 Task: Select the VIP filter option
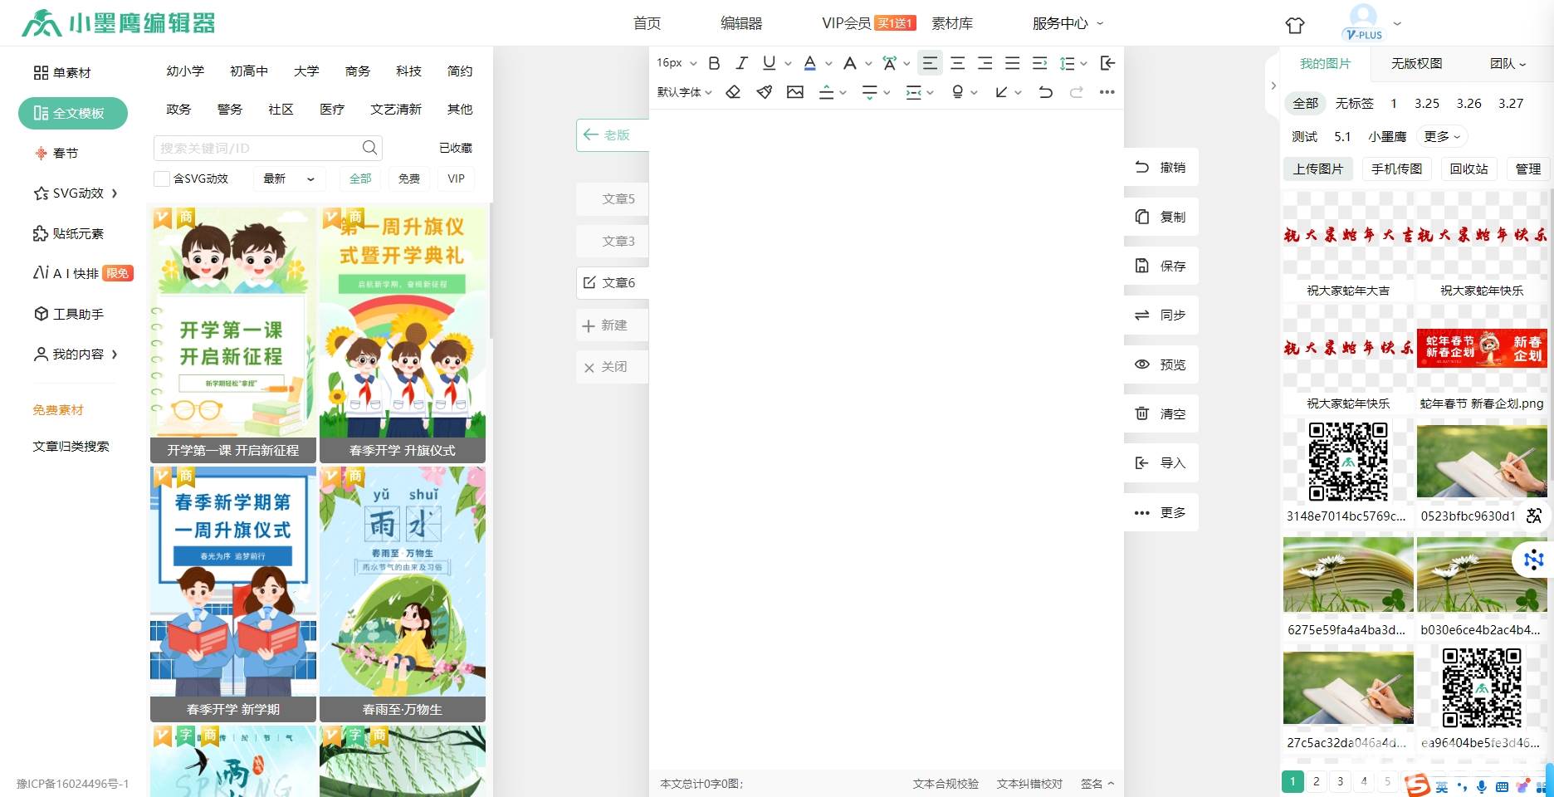(456, 178)
